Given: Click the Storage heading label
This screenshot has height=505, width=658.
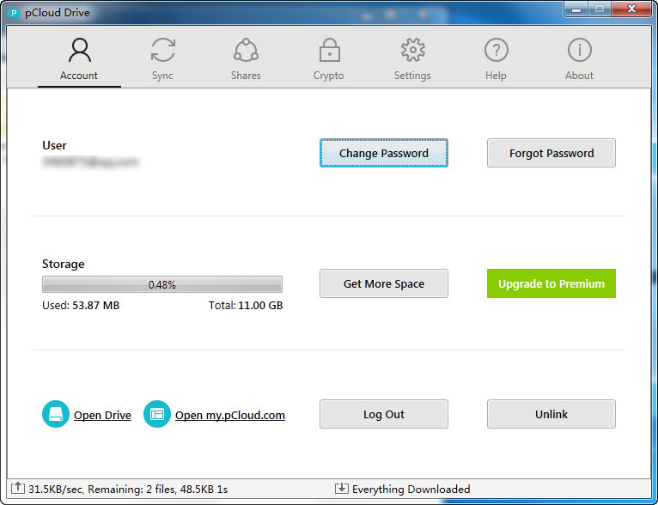Looking at the screenshot, I should (x=63, y=264).
